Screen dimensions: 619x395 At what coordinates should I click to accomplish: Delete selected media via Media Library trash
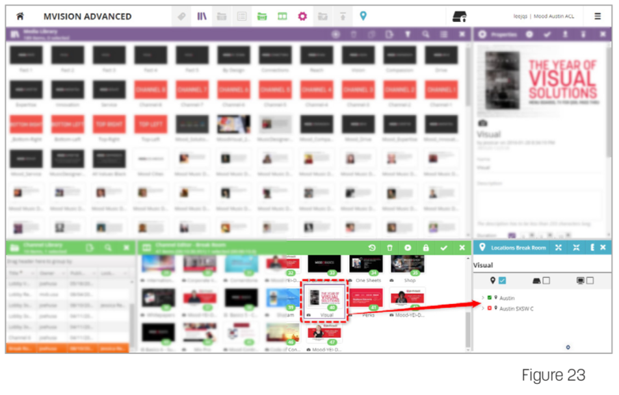coord(354,34)
